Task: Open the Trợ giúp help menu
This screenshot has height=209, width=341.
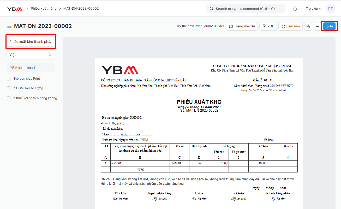Action: tap(314, 9)
